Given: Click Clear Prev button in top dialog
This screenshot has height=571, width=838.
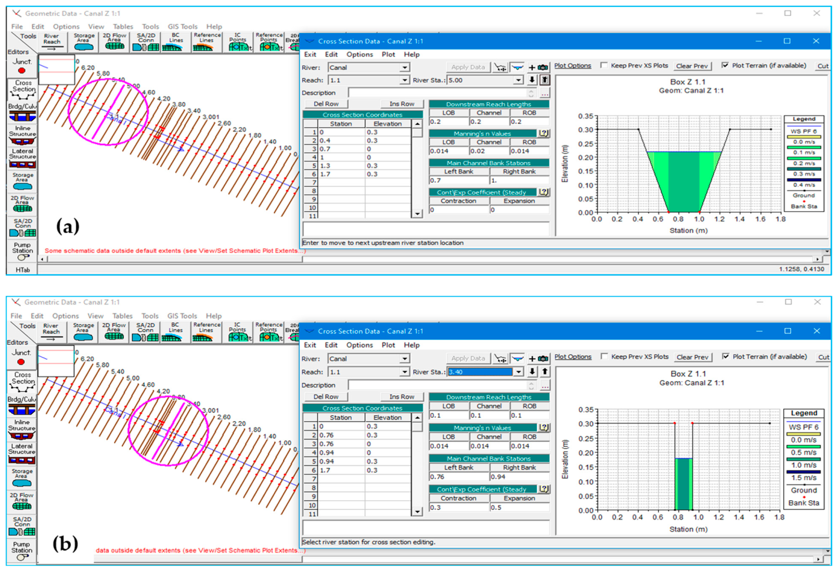Looking at the screenshot, I should 692,66.
